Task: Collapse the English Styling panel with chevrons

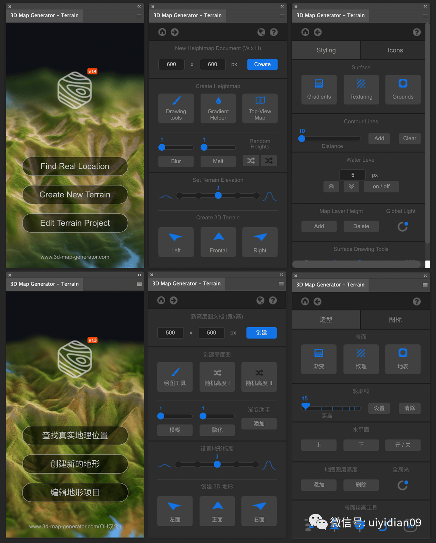Action: tap(425, 6)
